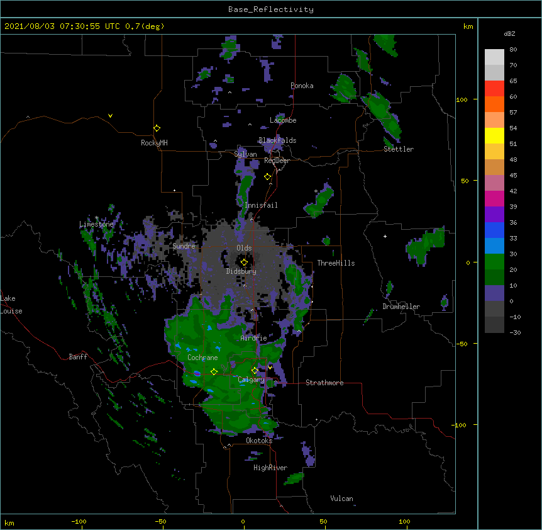
Task: Pick the red 60-65 dBZ legend swatch
Action: pyautogui.click(x=494, y=89)
